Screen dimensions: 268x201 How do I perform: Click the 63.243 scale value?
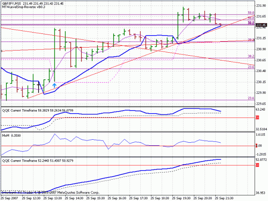(261, 109)
